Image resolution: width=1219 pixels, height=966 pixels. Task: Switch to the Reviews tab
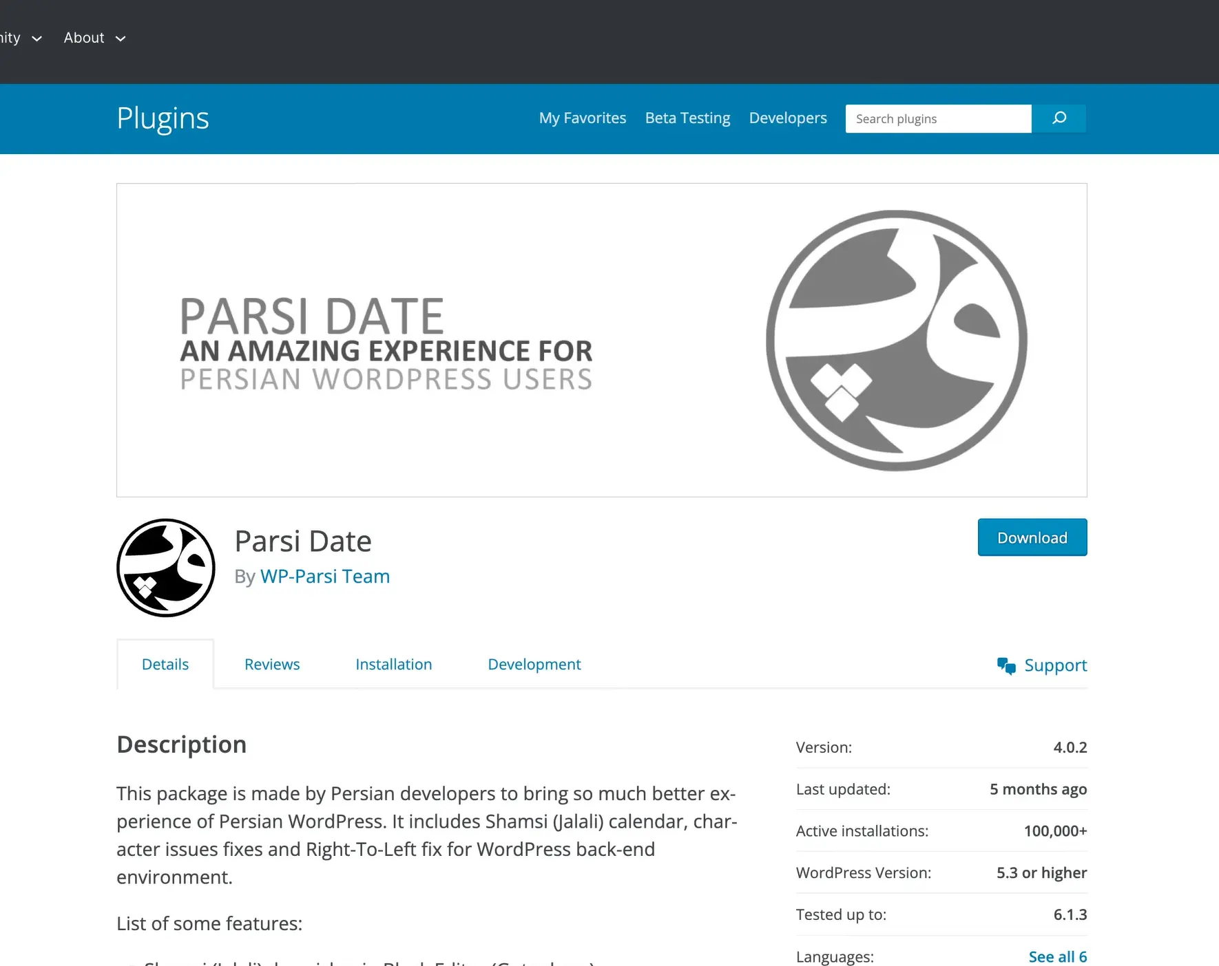coord(272,664)
